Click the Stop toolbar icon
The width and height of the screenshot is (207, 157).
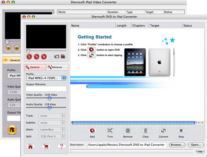(181, 131)
